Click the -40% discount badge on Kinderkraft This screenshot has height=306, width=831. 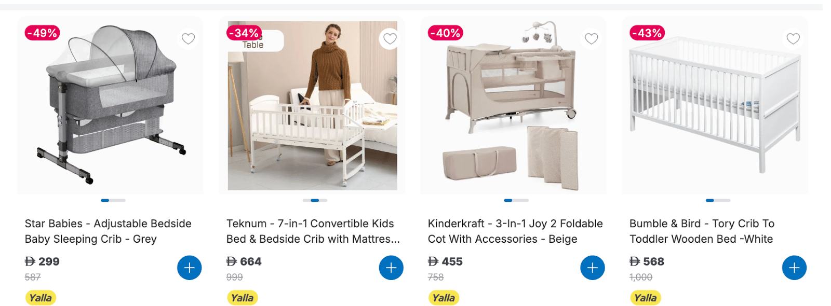[x=446, y=33]
